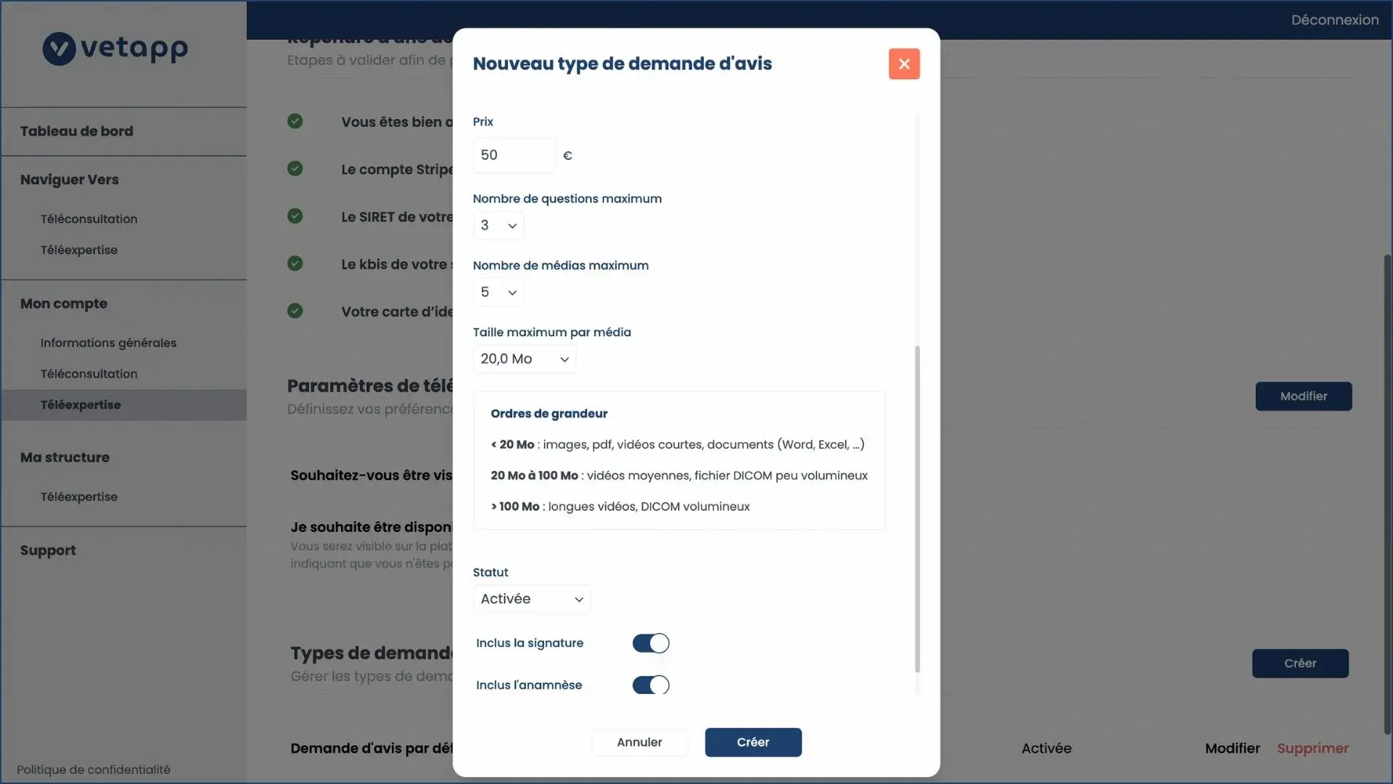The image size is (1393, 784).
Task: Click Annuler to cancel the dialog
Action: click(x=639, y=742)
